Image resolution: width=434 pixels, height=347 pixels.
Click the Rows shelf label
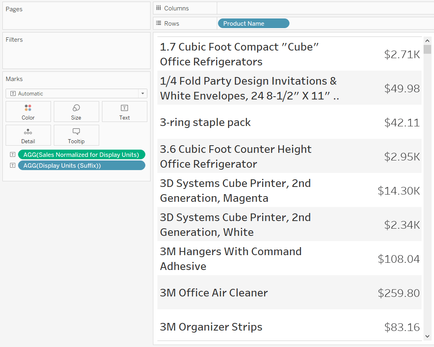tap(171, 24)
